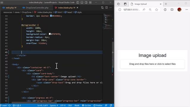190x107 pixels.
Task: Click line number 45 in gutter
Action: (6, 52)
